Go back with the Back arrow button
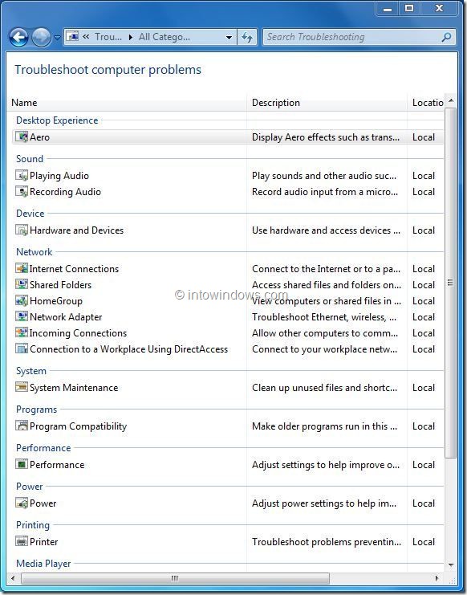Image resolution: width=467 pixels, height=595 pixels. [x=18, y=37]
